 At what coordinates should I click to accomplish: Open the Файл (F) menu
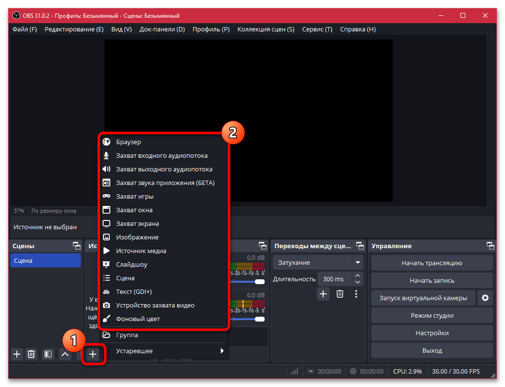[25, 29]
